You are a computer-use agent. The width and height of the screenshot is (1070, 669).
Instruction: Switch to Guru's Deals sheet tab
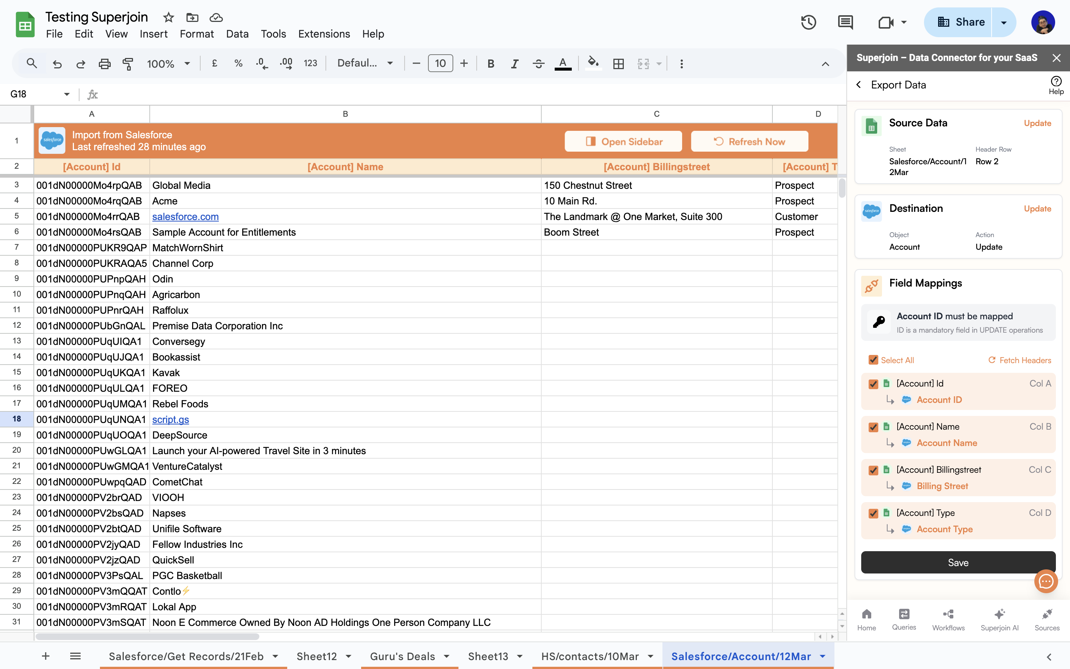402,656
